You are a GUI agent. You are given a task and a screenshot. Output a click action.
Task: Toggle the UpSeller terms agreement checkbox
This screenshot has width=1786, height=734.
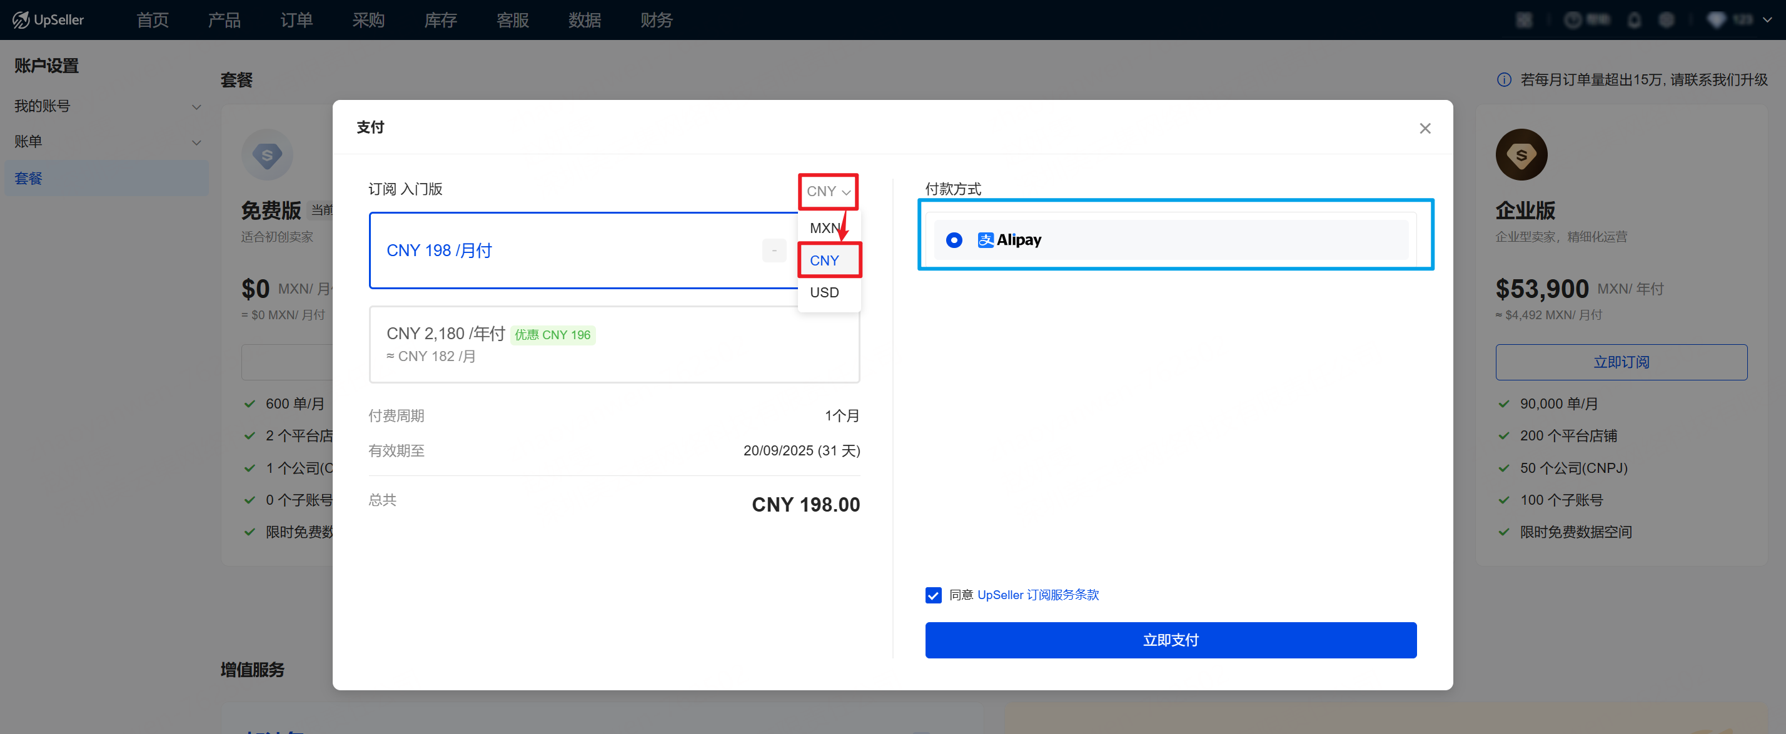tap(933, 595)
